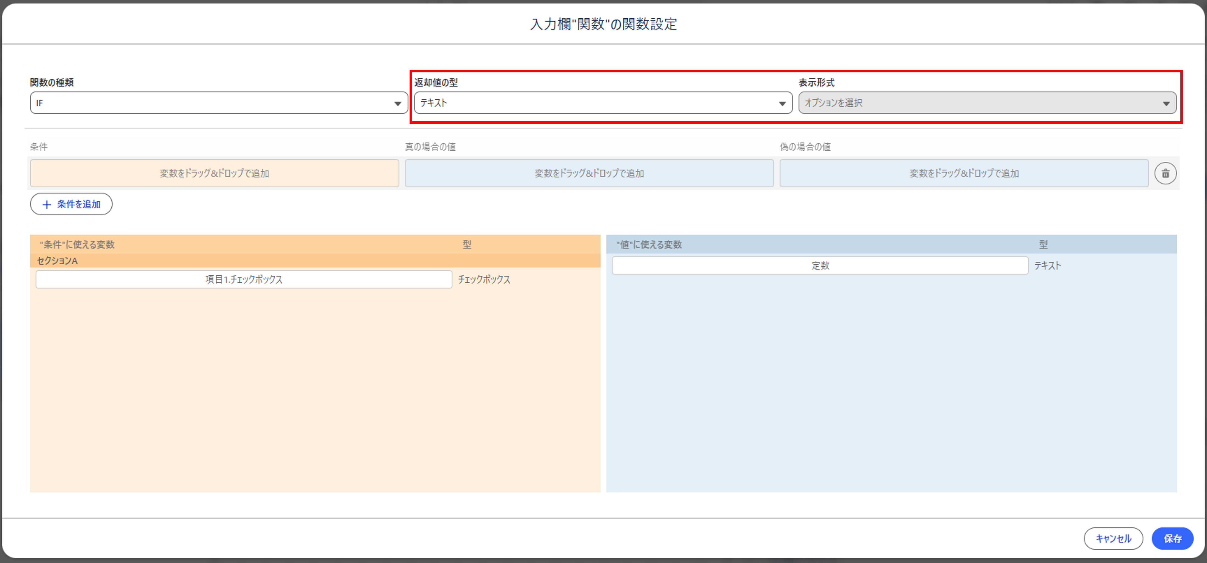Click the dialog title 入力欄"関数"の関数設定
Screen dimensions: 1207x563
[x=603, y=24]
